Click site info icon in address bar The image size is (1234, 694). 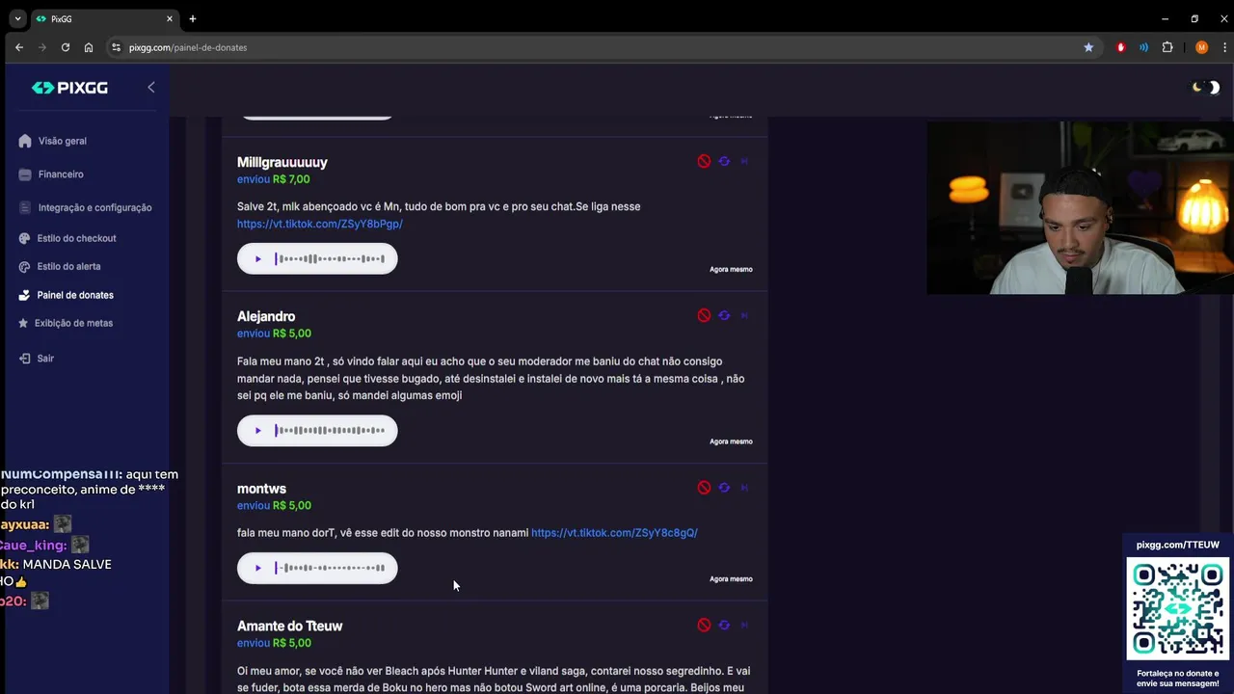point(116,47)
